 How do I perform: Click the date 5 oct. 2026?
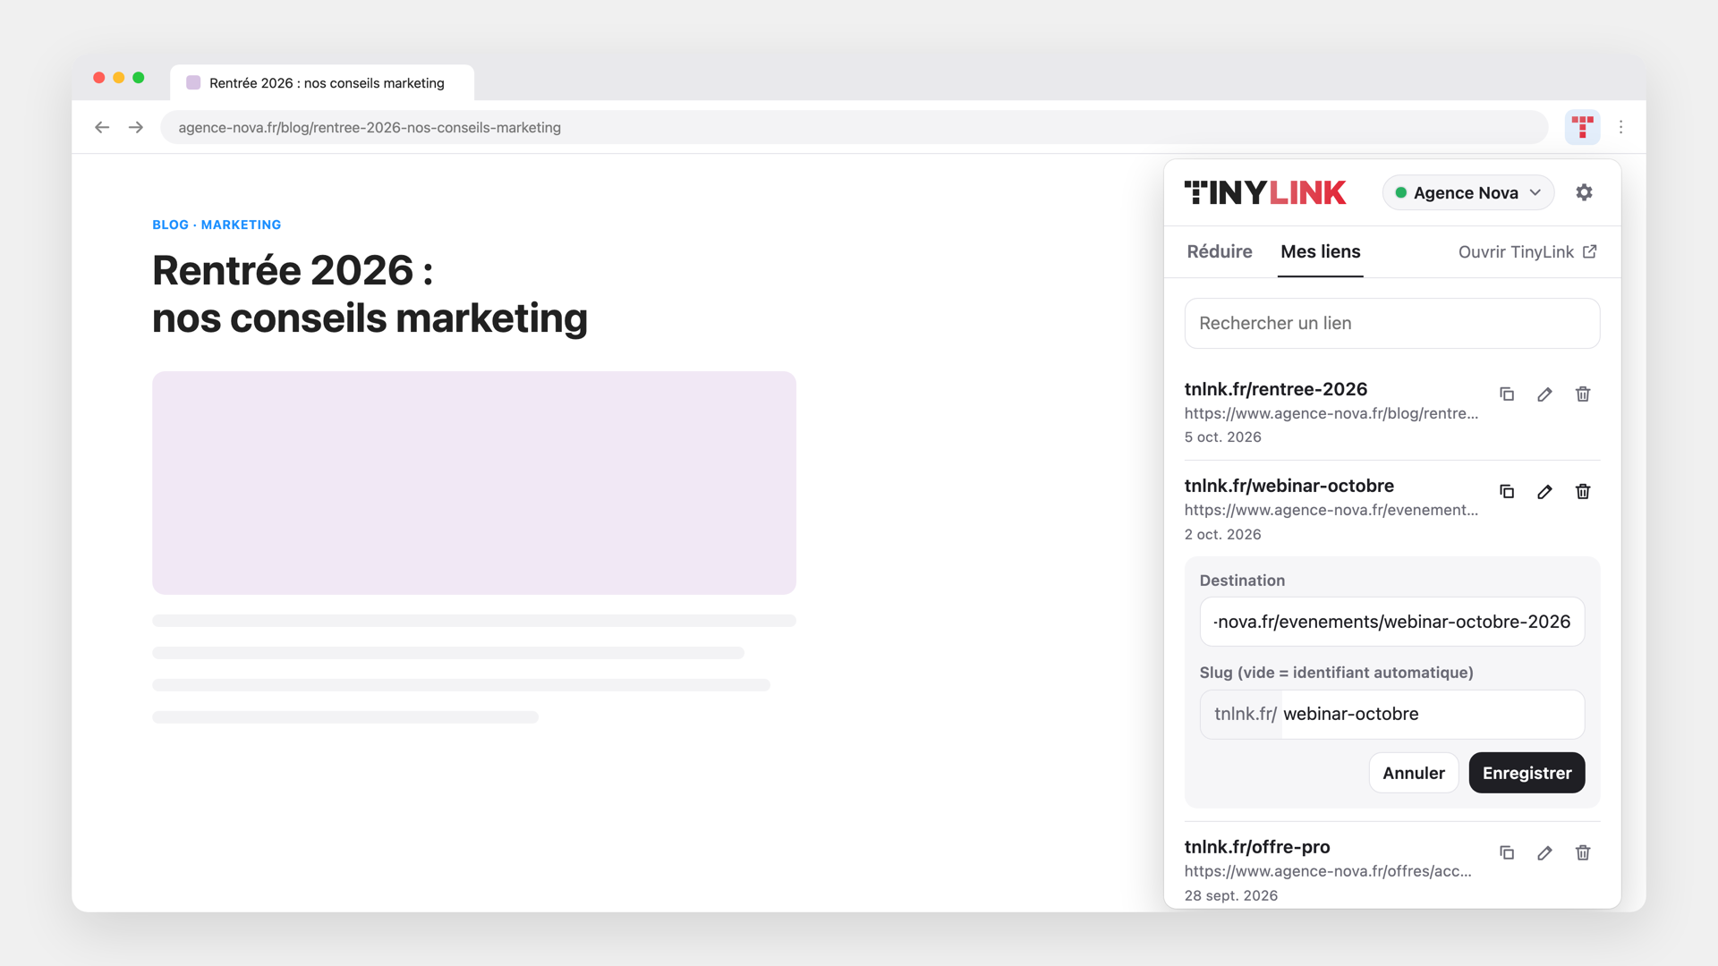coord(1223,437)
